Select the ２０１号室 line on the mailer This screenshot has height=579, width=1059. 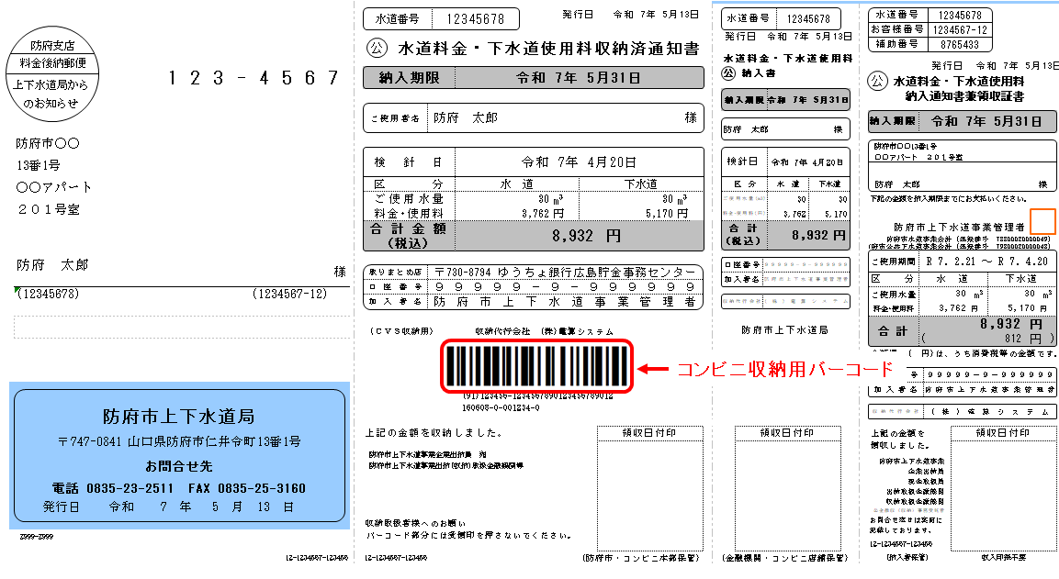click(49, 210)
